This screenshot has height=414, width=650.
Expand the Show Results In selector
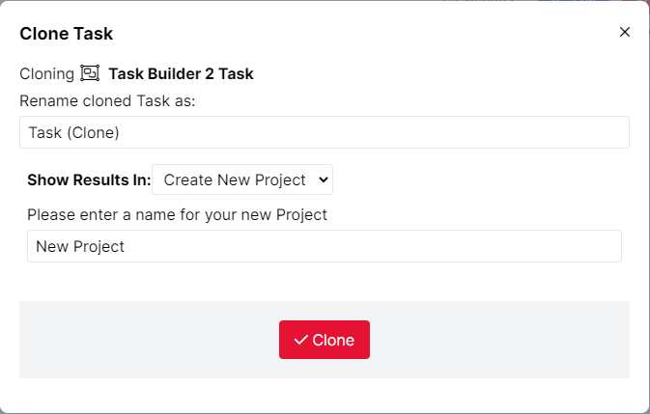pos(242,179)
